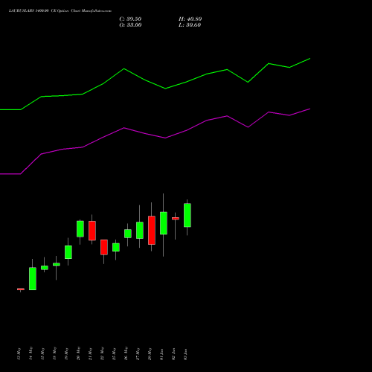Click the green candle for 03 Jun
This screenshot has height=372, width=372.
click(187, 215)
